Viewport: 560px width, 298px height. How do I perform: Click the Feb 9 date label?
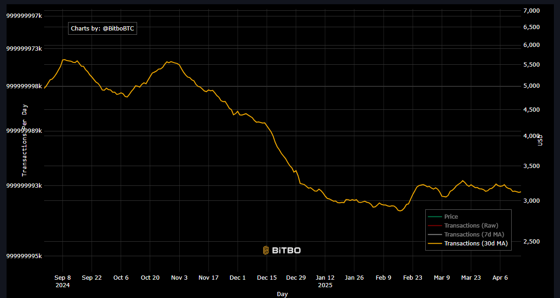tap(384, 278)
